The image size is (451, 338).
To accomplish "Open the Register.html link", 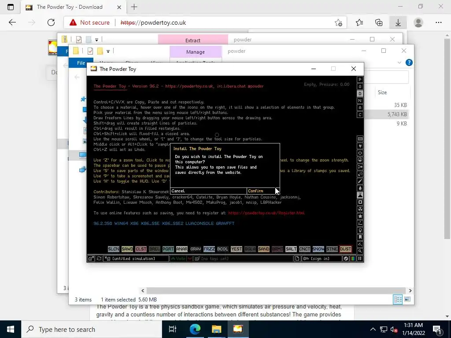I will pos(266,213).
